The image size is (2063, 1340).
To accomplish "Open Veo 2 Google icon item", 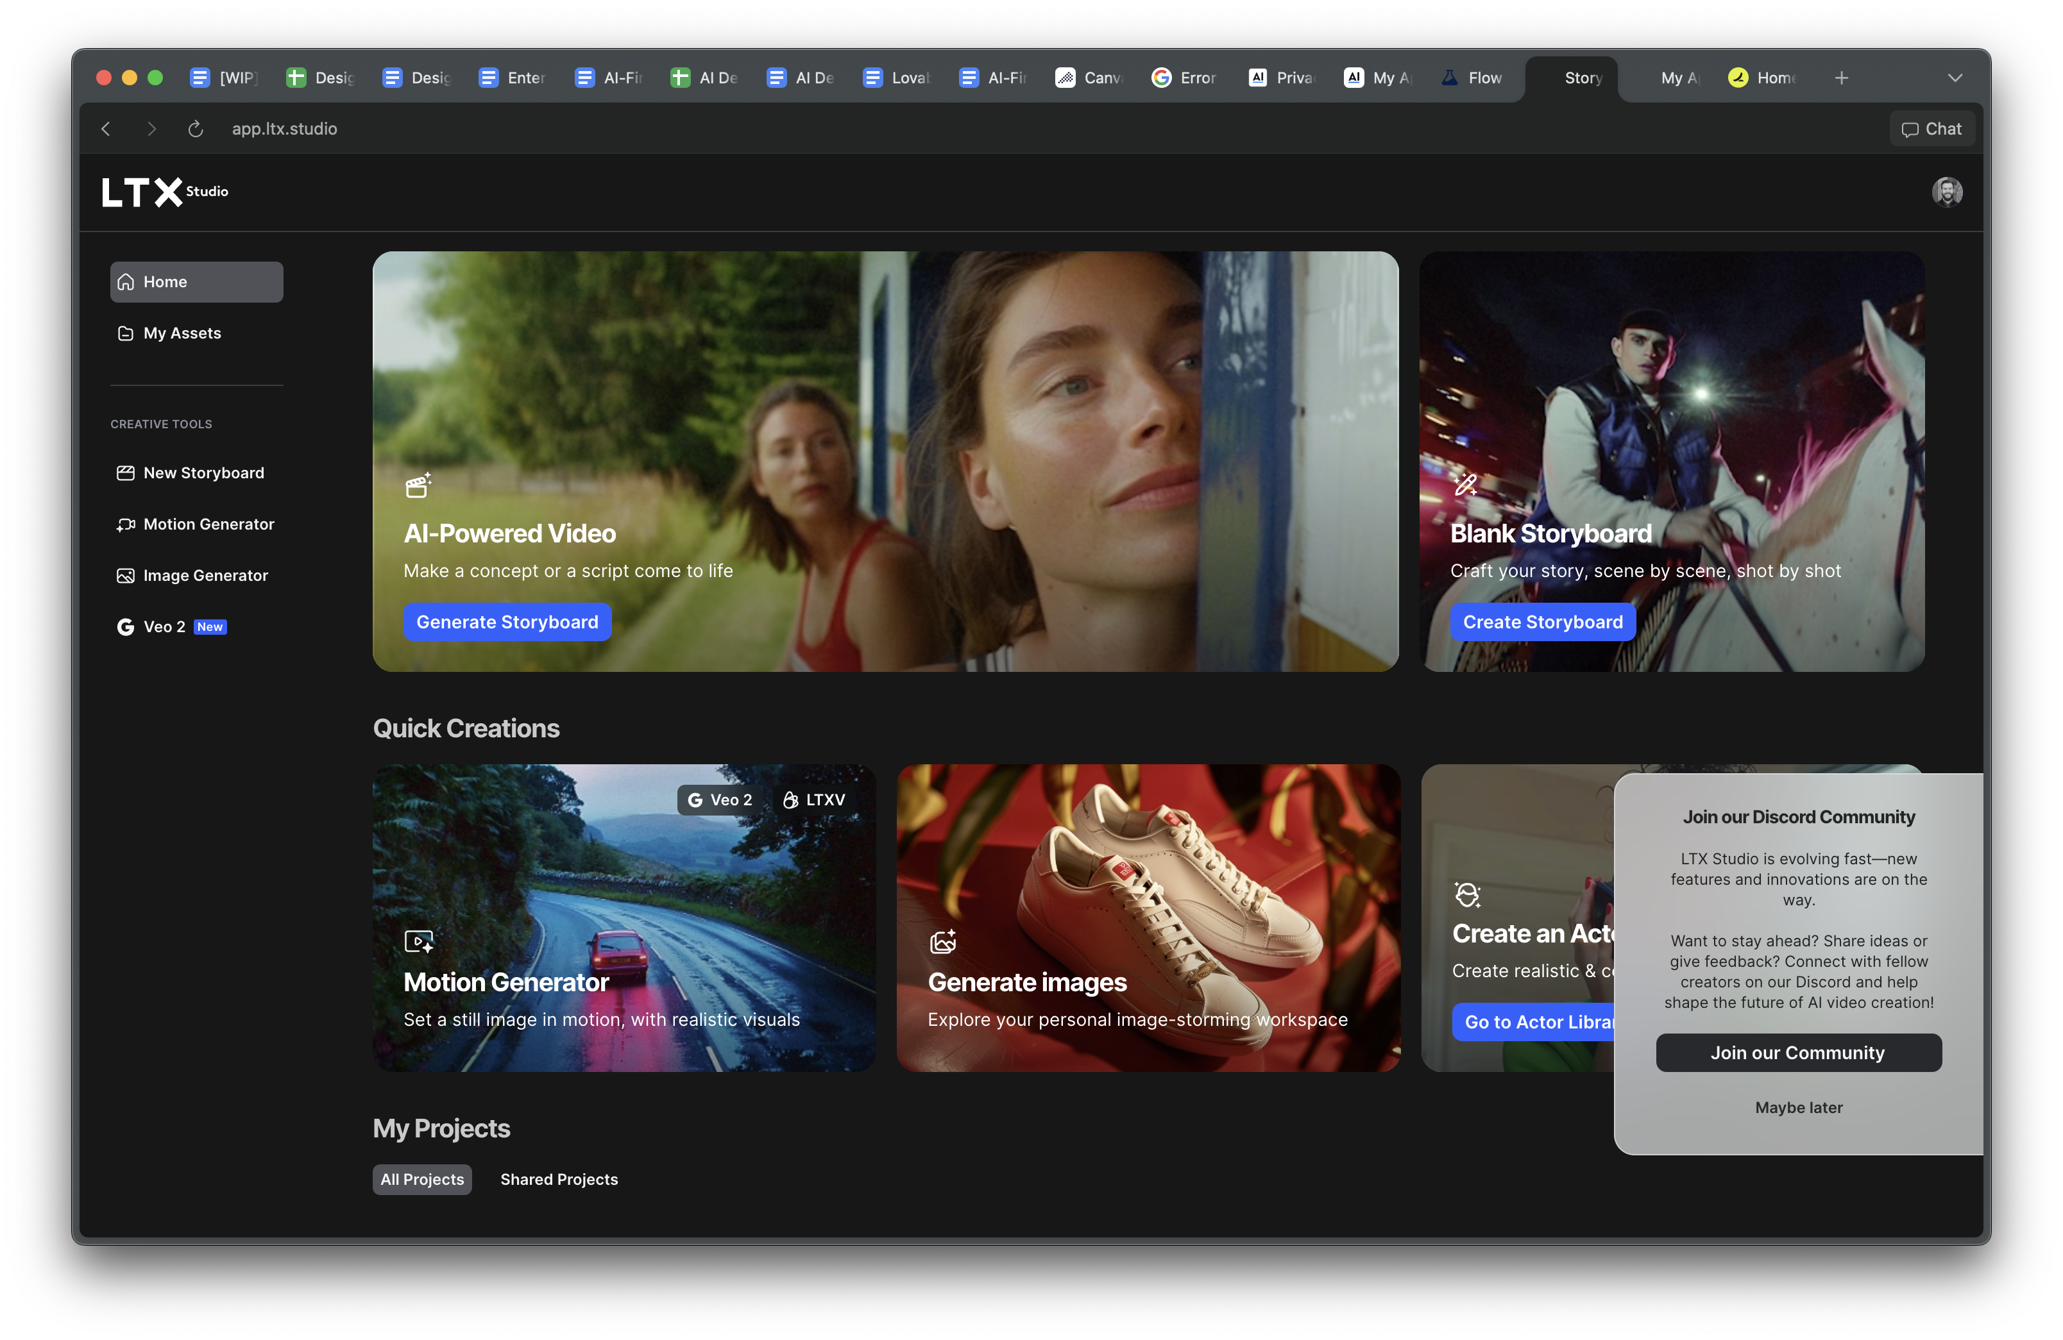I will [x=126, y=627].
